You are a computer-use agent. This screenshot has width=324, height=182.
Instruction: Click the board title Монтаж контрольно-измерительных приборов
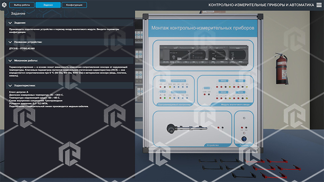[x=203, y=28]
